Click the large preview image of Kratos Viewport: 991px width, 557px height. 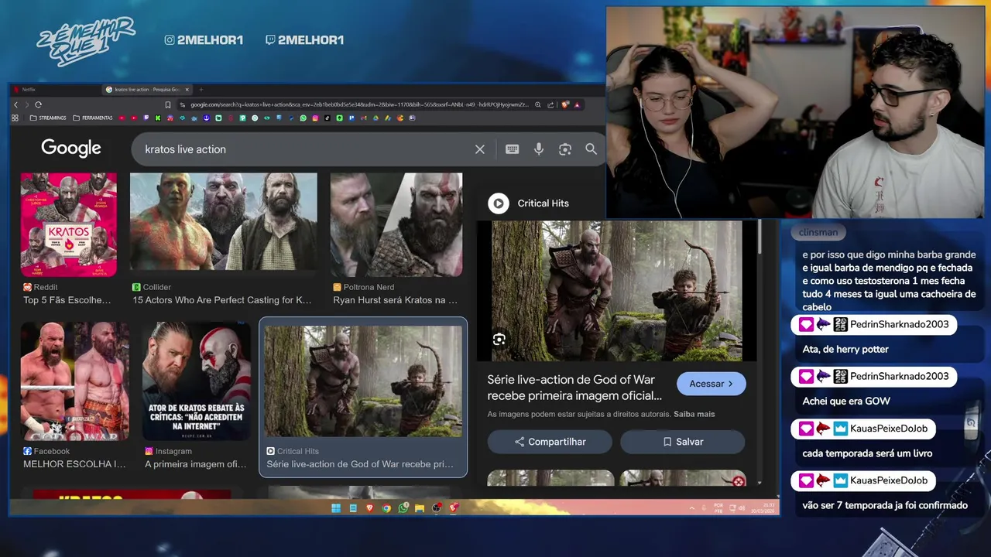coord(616,291)
